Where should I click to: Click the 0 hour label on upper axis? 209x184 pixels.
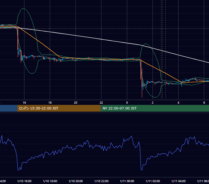(x=127, y=103)
